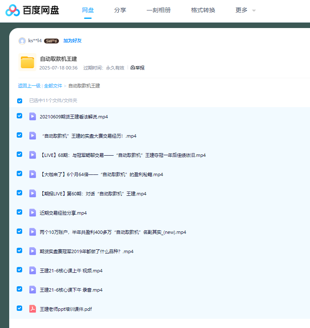
Task: Open file 期货实盘赛冠军2019年都做了什么品种？.mp4
Action: [87, 251]
